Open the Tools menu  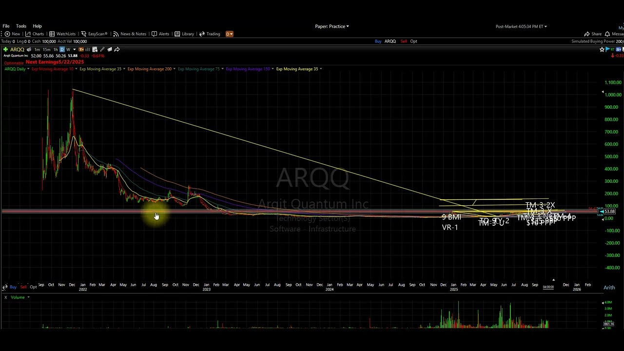point(21,26)
